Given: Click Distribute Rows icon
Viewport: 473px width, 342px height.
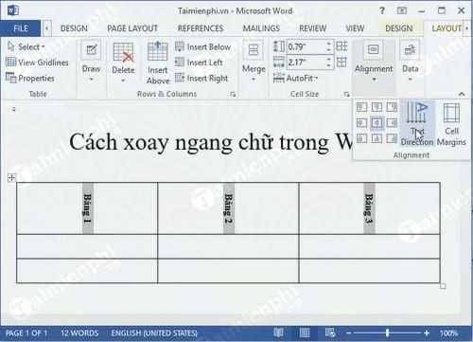Looking at the screenshot, I should point(342,46).
